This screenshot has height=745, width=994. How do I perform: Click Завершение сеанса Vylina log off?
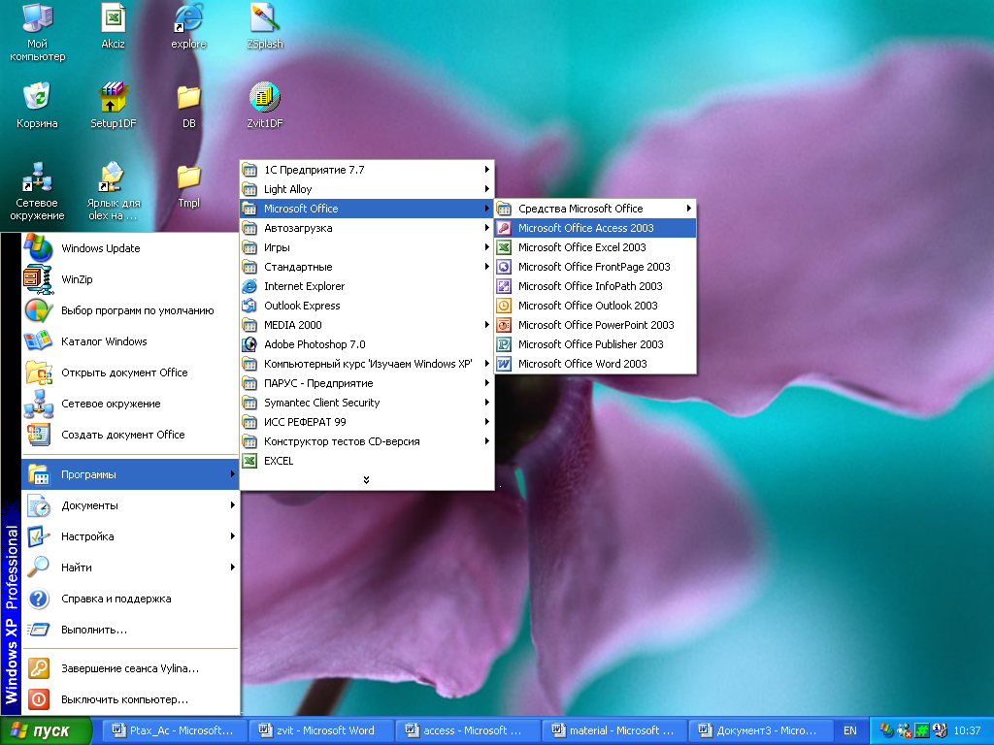(130, 668)
